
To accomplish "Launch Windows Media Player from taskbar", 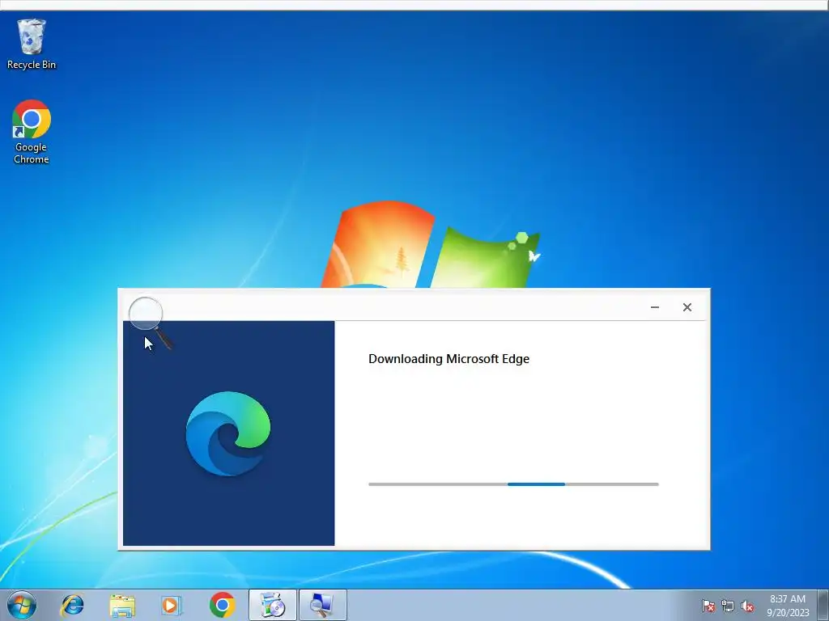I will pos(171,605).
